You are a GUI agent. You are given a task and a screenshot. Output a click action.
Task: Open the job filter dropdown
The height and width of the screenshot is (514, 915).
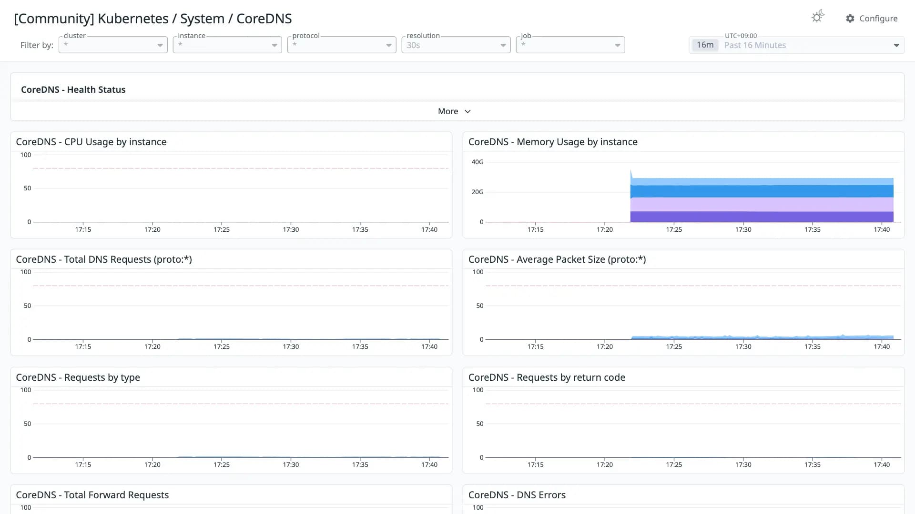coord(570,45)
